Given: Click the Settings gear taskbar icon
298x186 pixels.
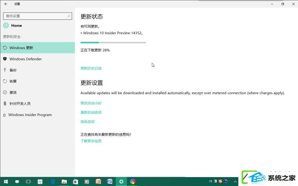Looking at the screenshot, I should [121, 182].
